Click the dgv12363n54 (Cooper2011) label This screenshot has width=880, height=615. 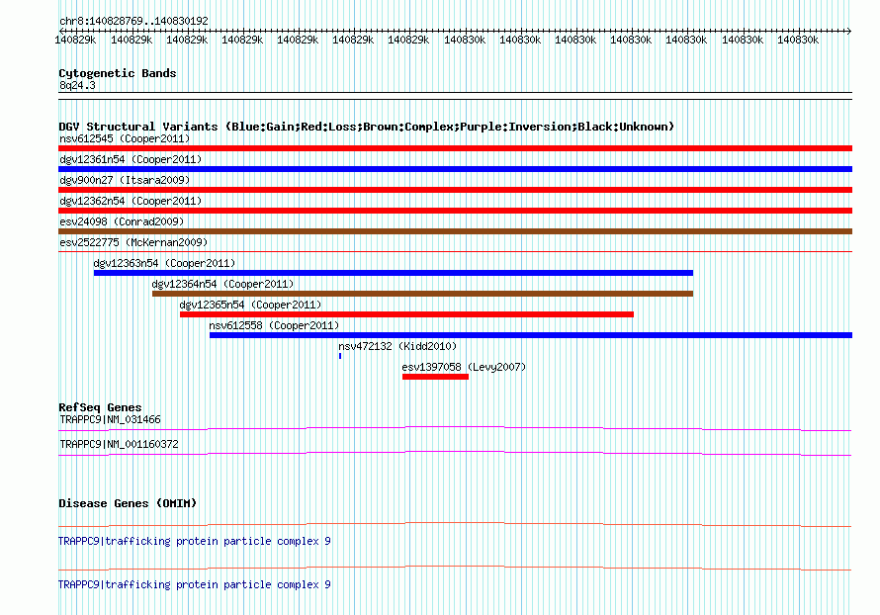click(x=164, y=263)
